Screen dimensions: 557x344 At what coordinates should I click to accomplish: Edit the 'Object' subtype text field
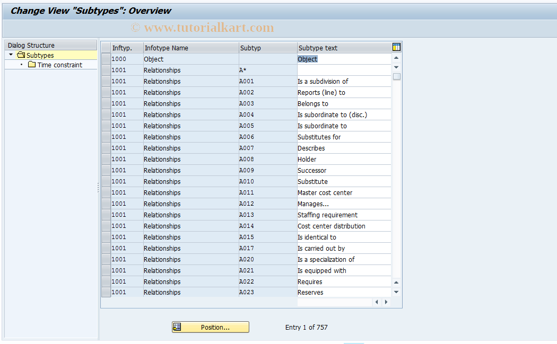344,59
